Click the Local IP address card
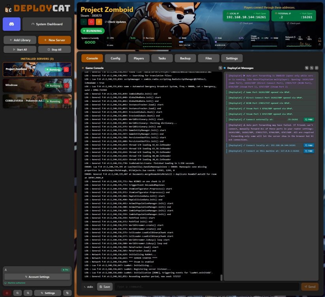The height and width of the screenshot is (297, 325). pos(246,15)
